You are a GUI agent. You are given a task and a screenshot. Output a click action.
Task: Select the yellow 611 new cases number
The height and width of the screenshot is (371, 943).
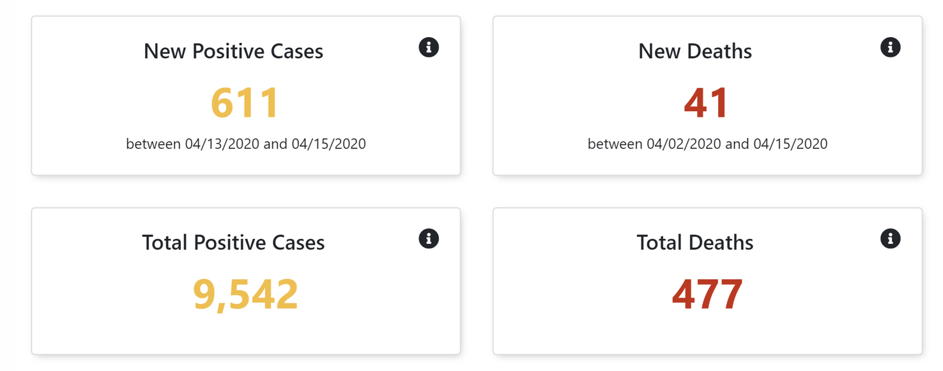[x=245, y=102]
